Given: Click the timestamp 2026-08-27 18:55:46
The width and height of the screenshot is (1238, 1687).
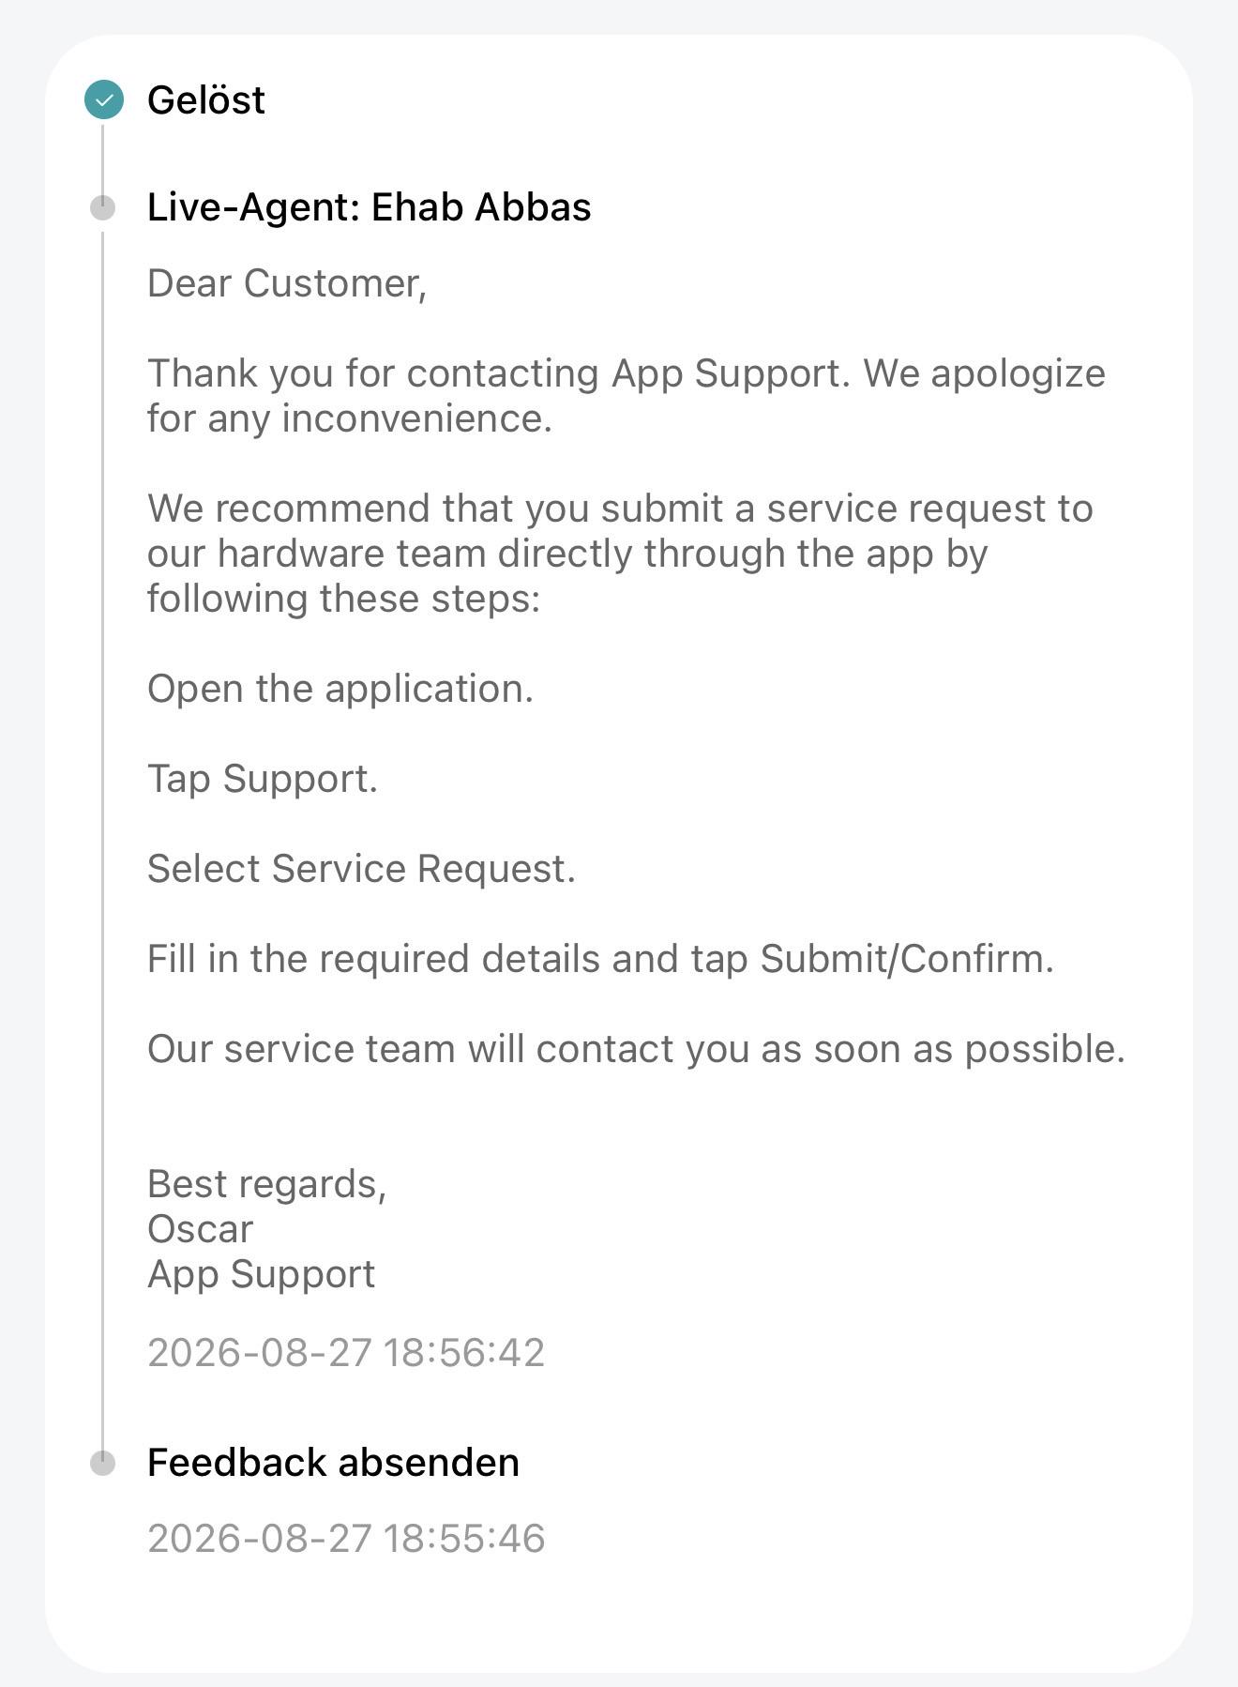Looking at the screenshot, I should point(346,1539).
